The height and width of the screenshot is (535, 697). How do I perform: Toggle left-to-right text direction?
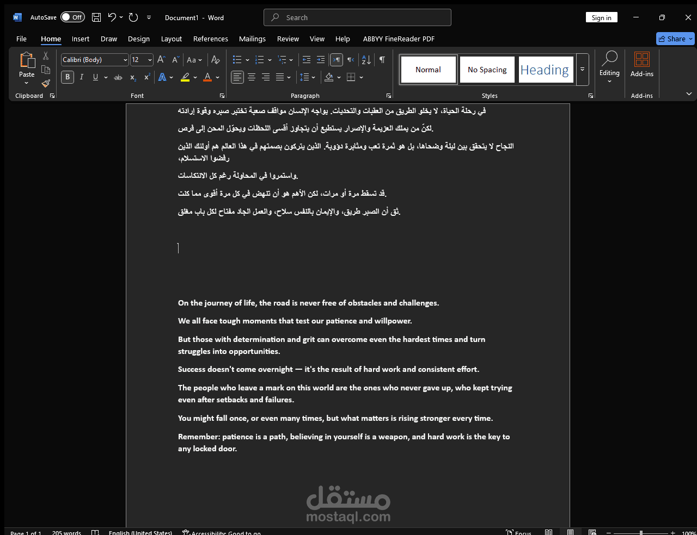click(x=337, y=60)
